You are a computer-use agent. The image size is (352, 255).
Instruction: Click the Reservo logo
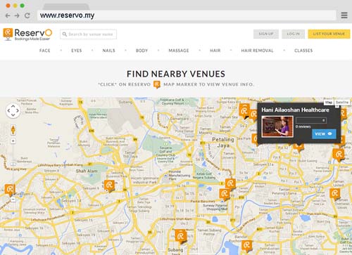tap(27, 34)
